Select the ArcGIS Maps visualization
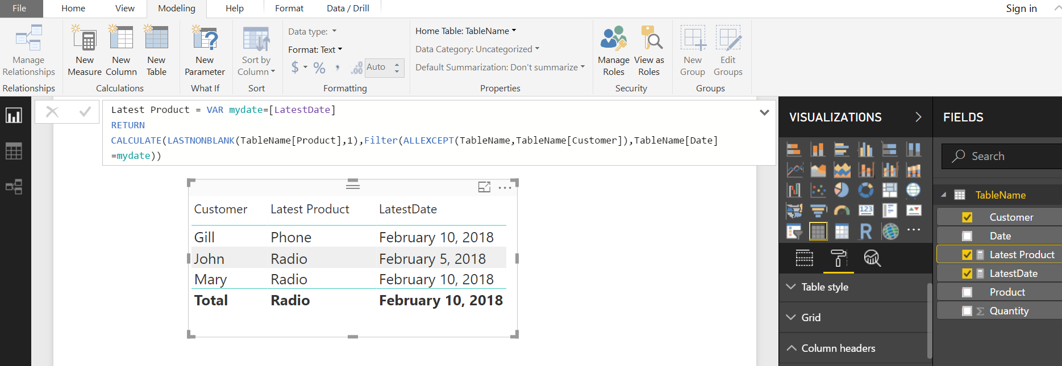 click(889, 231)
